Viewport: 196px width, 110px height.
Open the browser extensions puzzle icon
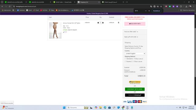tap(181, 6)
